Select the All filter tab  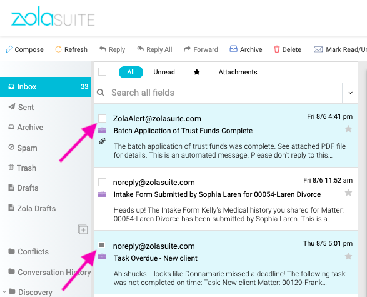point(131,72)
